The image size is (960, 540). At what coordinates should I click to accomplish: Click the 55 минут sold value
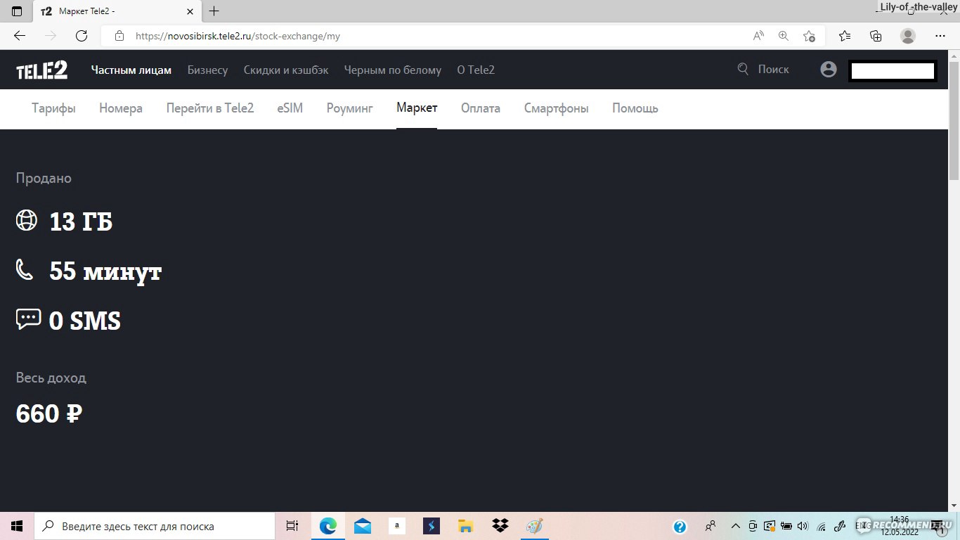[105, 271]
